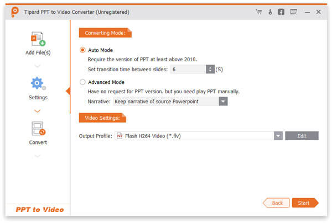Image resolution: width=332 pixels, height=223 pixels.
Task: Click the Converting Mode header label
Action: coord(105,33)
